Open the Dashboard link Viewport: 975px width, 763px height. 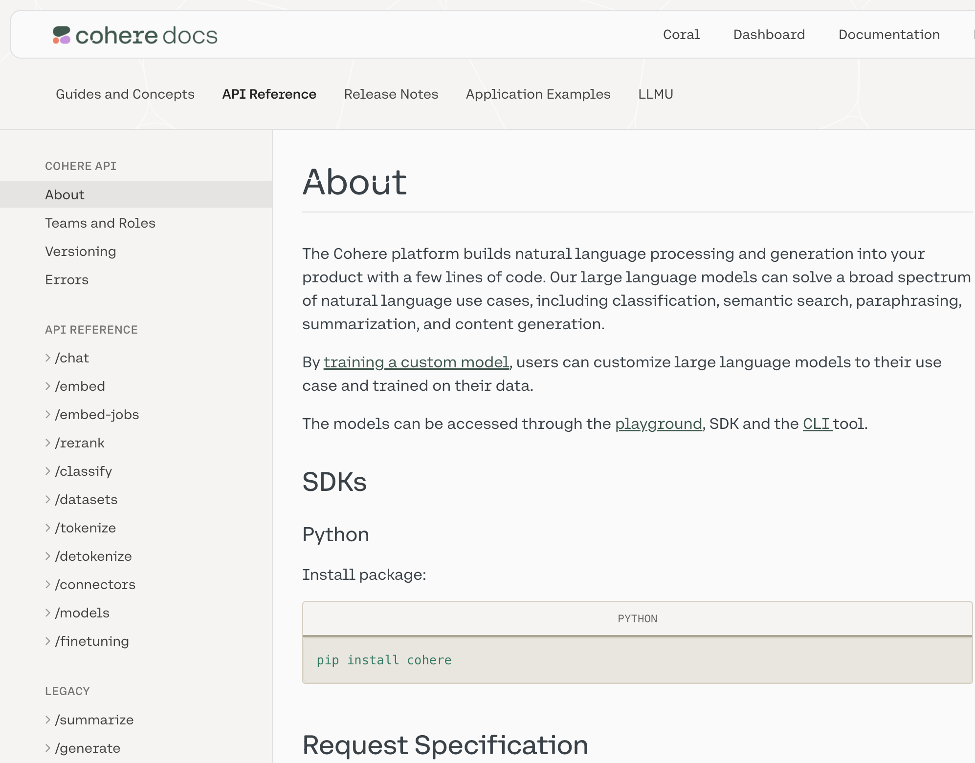(769, 35)
